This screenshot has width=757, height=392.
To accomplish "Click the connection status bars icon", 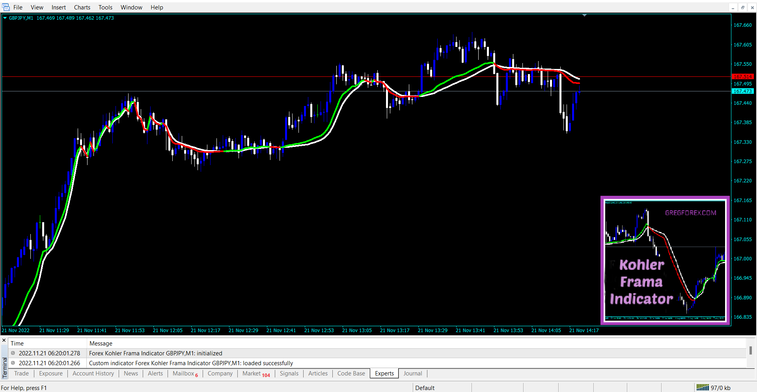I will click(702, 388).
